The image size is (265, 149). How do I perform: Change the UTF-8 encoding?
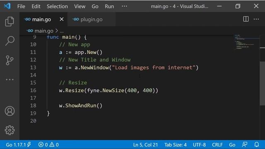[x=199, y=145]
